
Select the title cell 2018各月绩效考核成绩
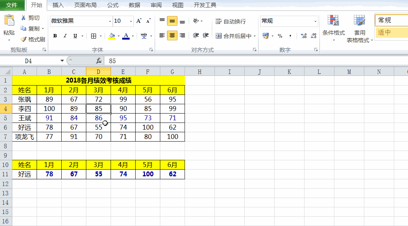pyautogui.click(x=98, y=80)
